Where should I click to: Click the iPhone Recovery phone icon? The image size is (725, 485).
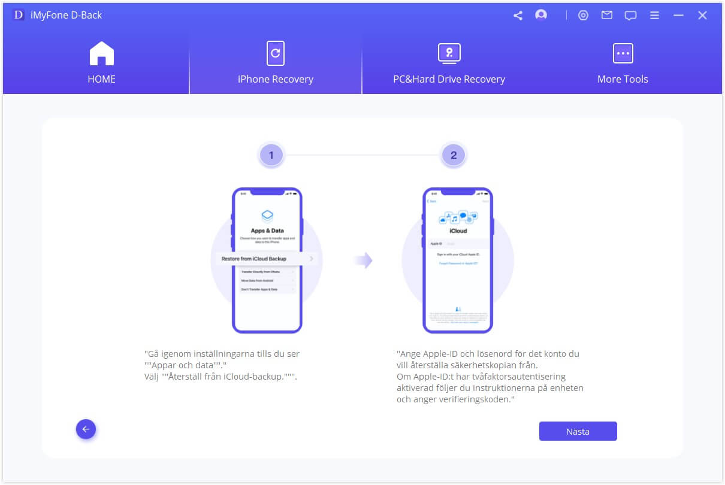tap(275, 53)
